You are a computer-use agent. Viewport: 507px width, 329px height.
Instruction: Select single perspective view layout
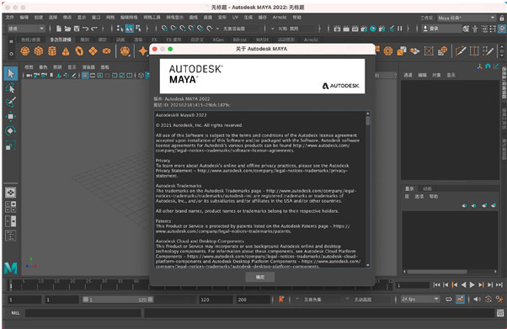pos(10,193)
